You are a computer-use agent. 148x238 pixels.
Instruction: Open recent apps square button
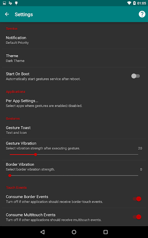coord(105,232)
